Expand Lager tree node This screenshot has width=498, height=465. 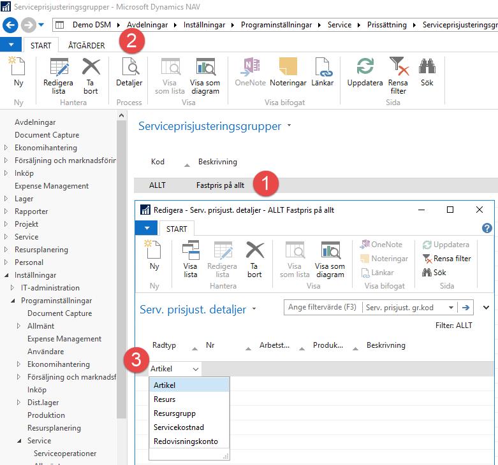click(6, 199)
